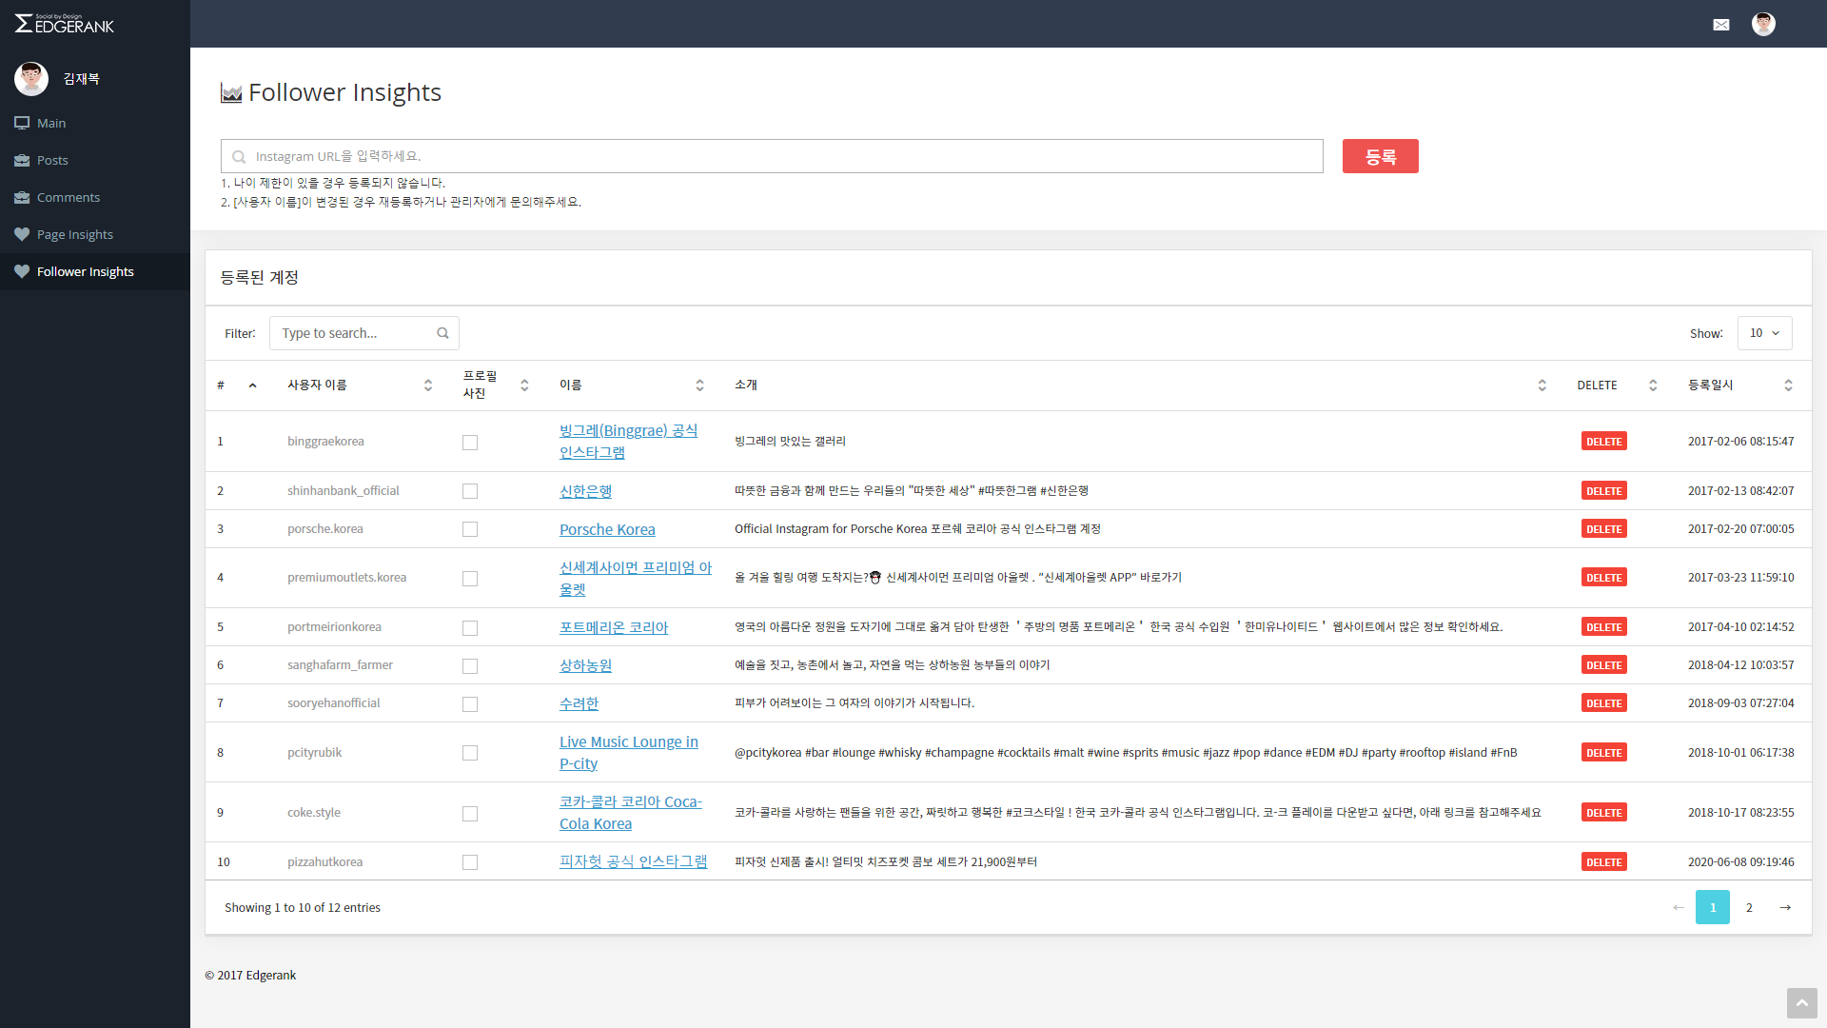Toggle checkbox for binggraekorea row
The width and height of the screenshot is (1827, 1028).
(470, 443)
